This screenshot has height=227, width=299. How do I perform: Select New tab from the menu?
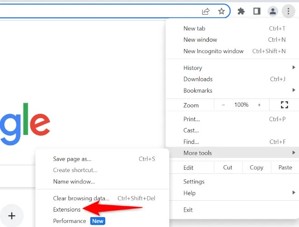(233, 29)
